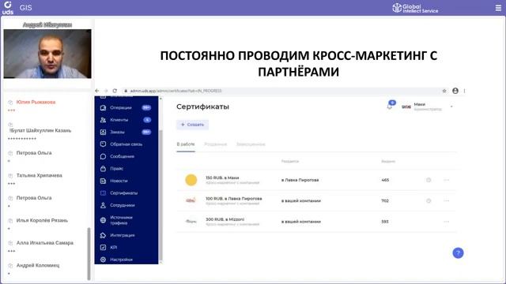The height and width of the screenshot is (284, 506).
Task: Reload the page with the refresh icon
Action: 115,91
